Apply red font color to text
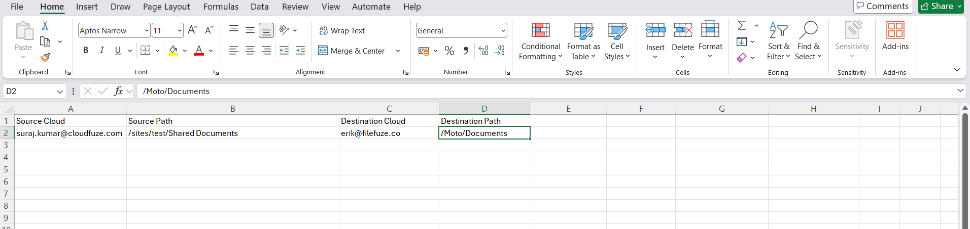The height and width of the screenshot is (229, 970). point(199,51)
